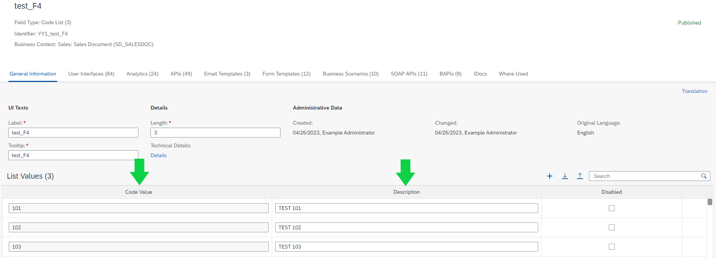Open the User Interfaces (84) tab
716x258 pixels.
click(91, 74)
